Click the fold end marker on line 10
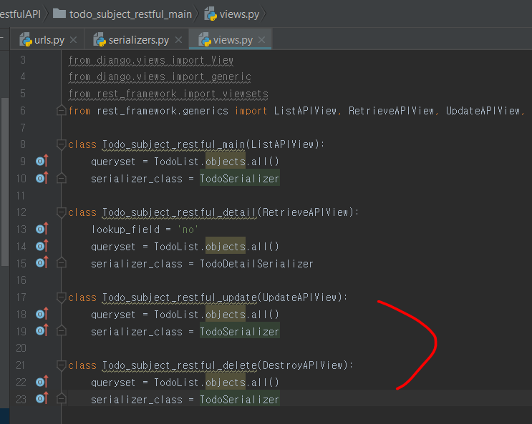532x424 pixels. click(x=61, y=178)
